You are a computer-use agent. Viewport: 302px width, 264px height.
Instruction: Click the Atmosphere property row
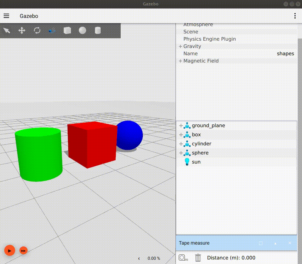tap(237, 25)
